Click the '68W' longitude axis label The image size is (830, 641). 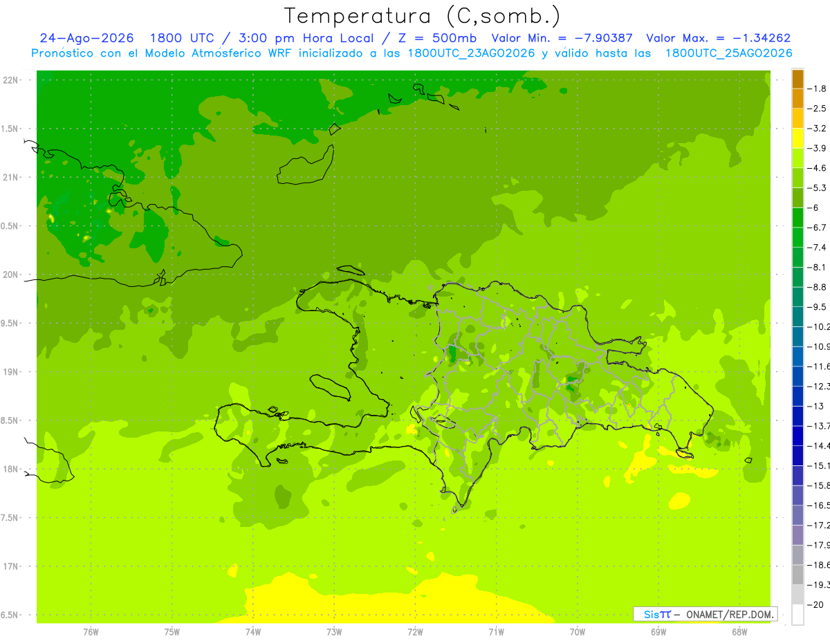739,631
